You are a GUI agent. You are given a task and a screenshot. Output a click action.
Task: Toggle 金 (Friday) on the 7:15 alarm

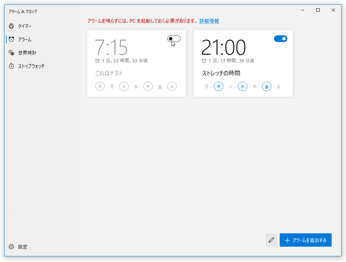pos(160,87)
